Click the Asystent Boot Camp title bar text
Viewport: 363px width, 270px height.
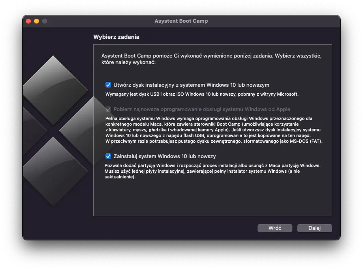pos(181,21)
